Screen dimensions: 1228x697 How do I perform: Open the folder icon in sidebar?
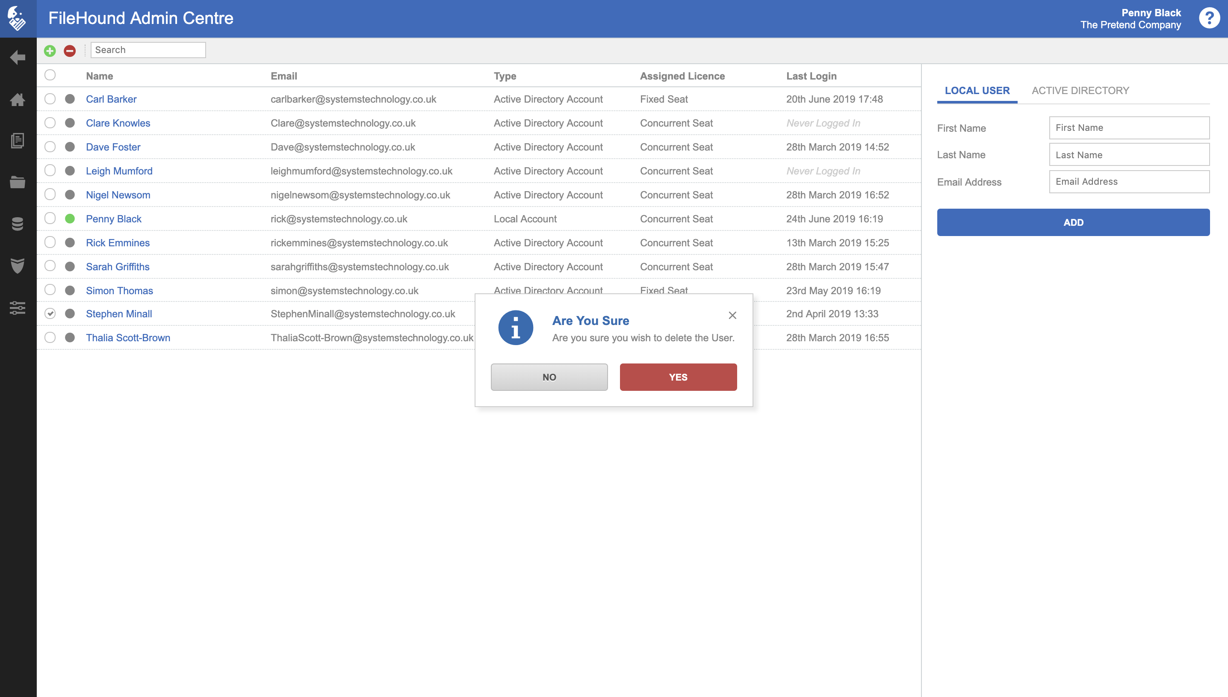[18, 182]
